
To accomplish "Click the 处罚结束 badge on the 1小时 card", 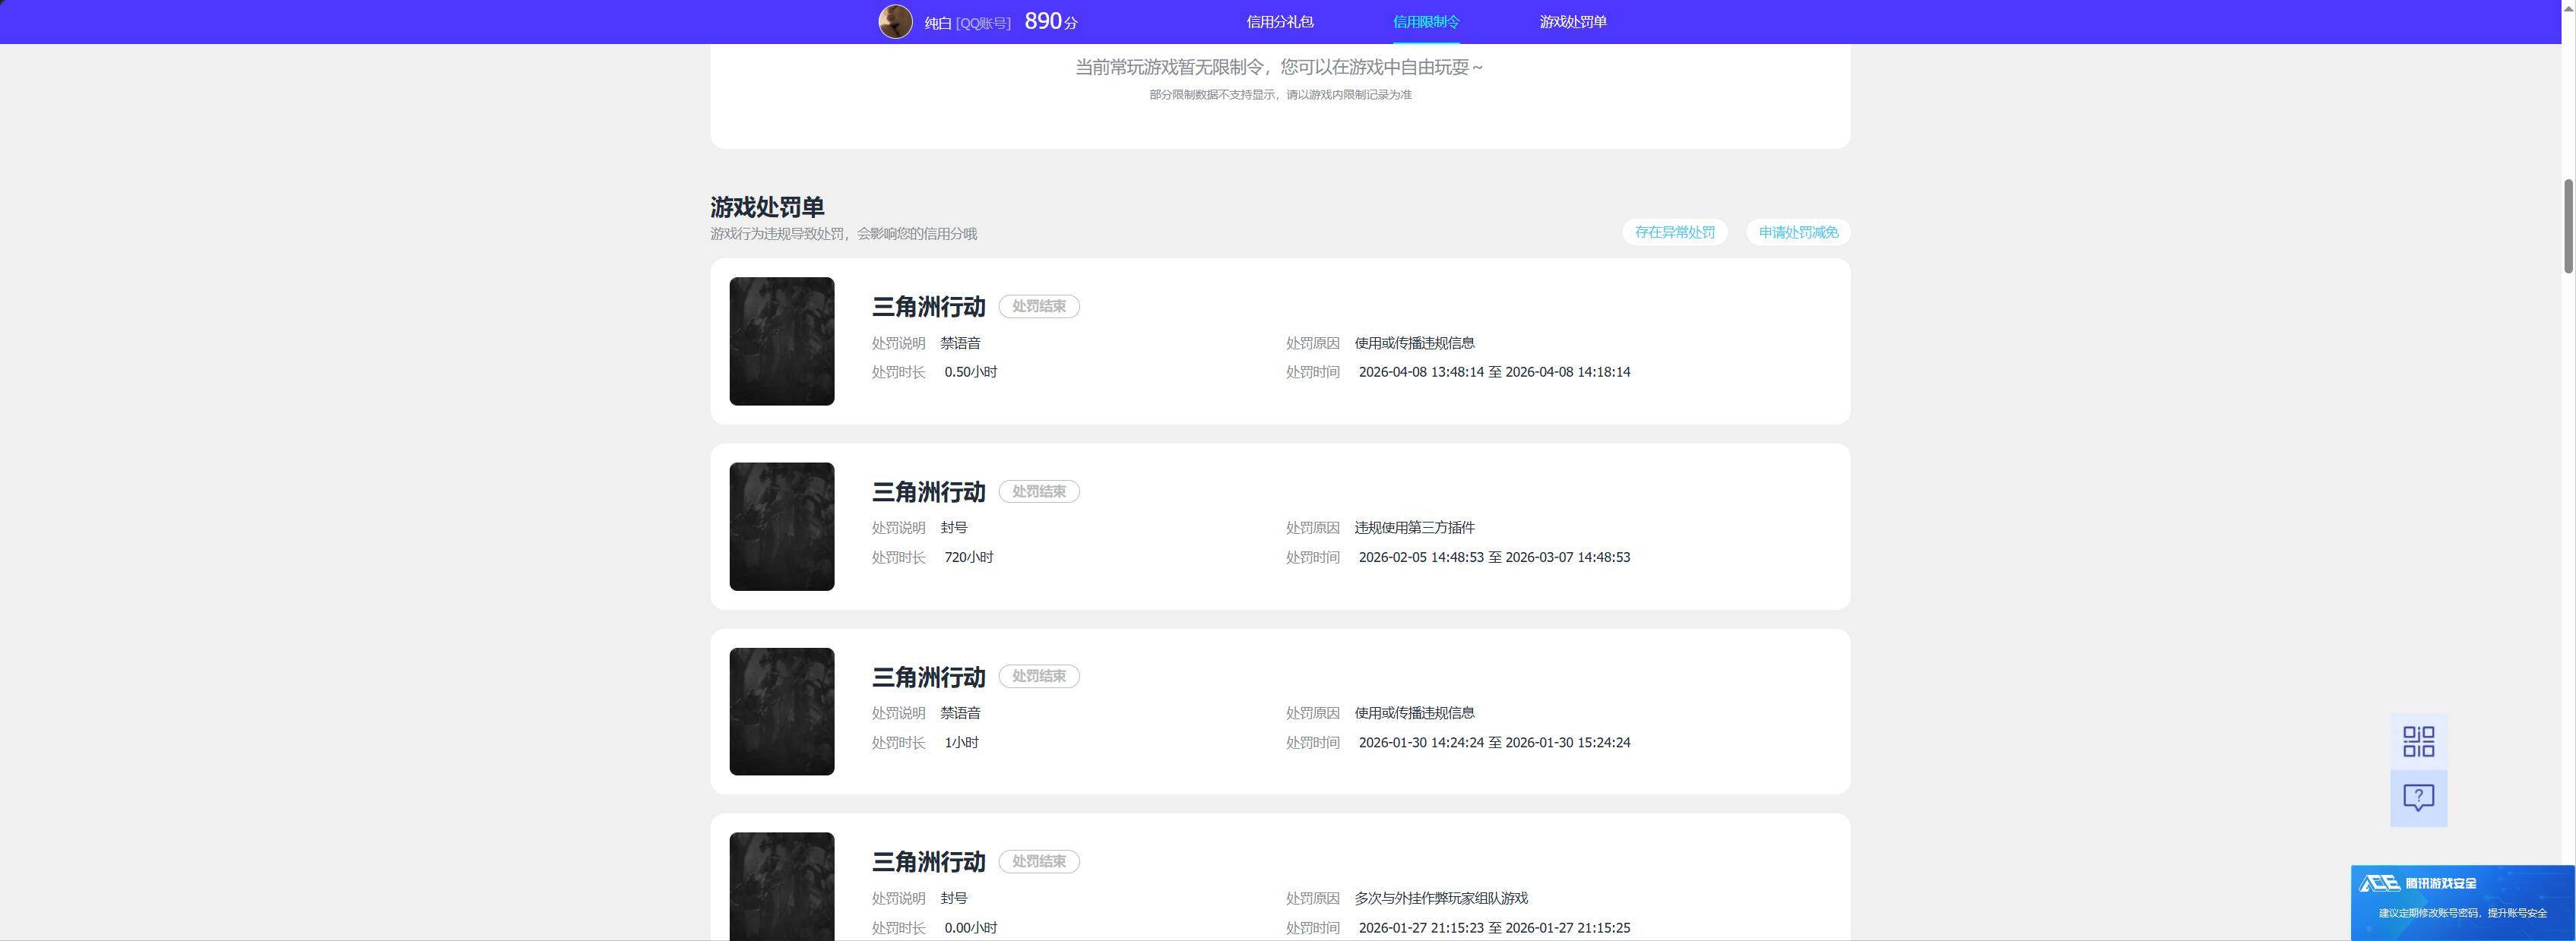I will pyautogui.click(x=1039, y=676).
